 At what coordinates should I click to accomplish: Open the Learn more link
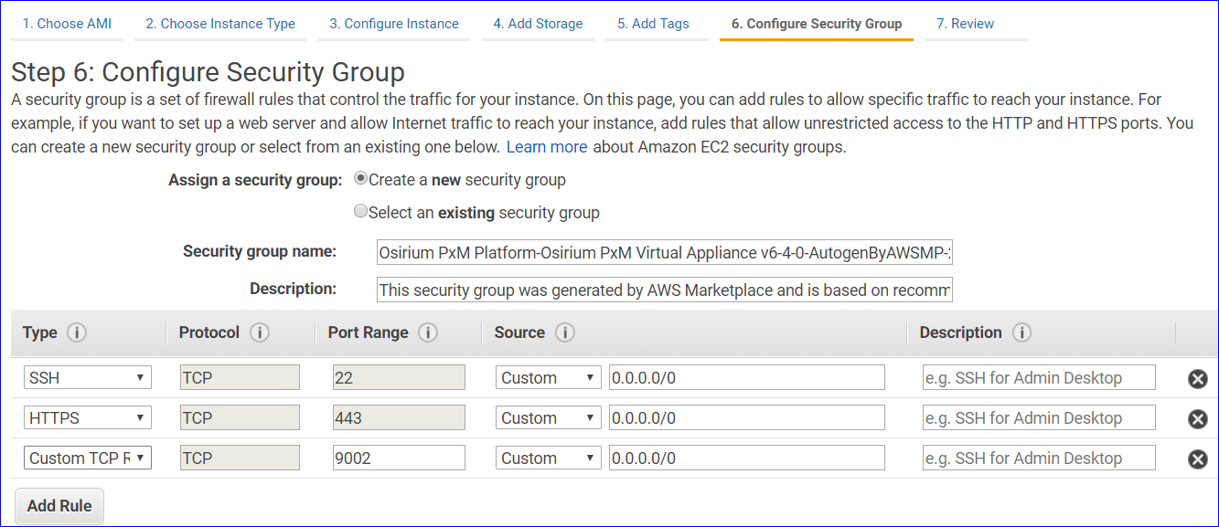(x=547, y=146)
